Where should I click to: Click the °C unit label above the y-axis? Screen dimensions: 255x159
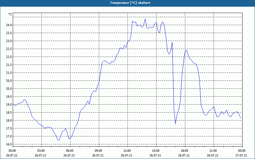10,14
